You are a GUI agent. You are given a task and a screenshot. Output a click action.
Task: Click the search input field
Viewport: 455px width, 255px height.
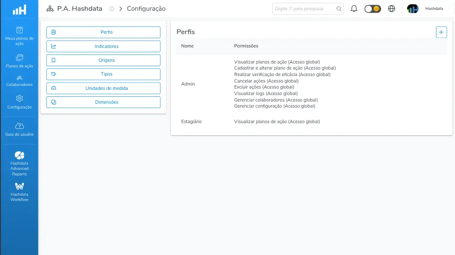click(308, 9)
